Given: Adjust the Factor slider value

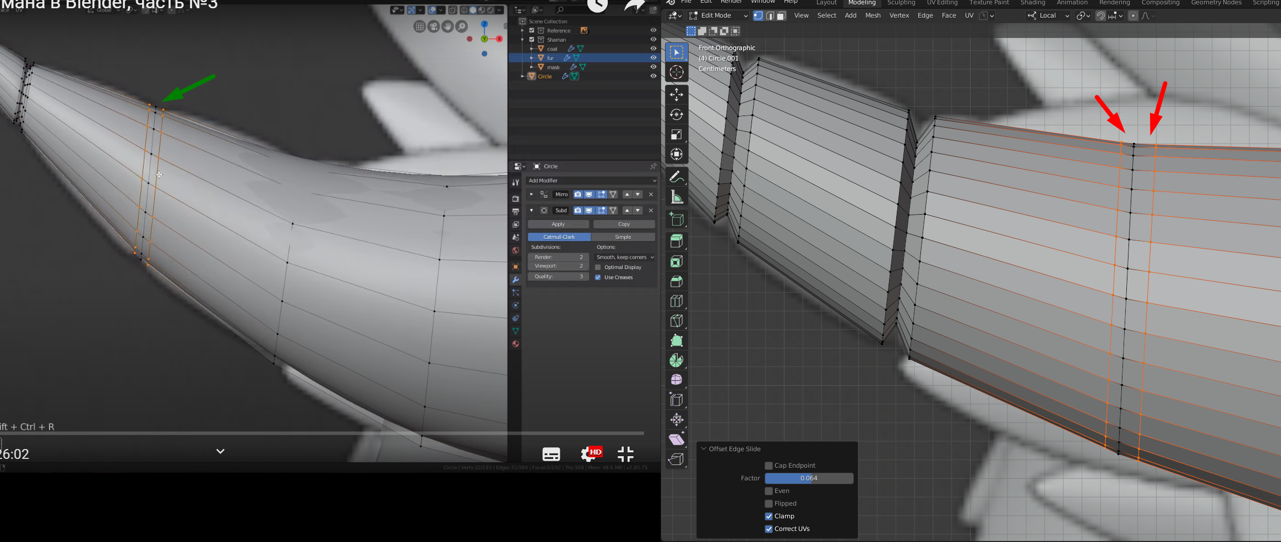Looking at the screenshot, I should coord(809,478).
